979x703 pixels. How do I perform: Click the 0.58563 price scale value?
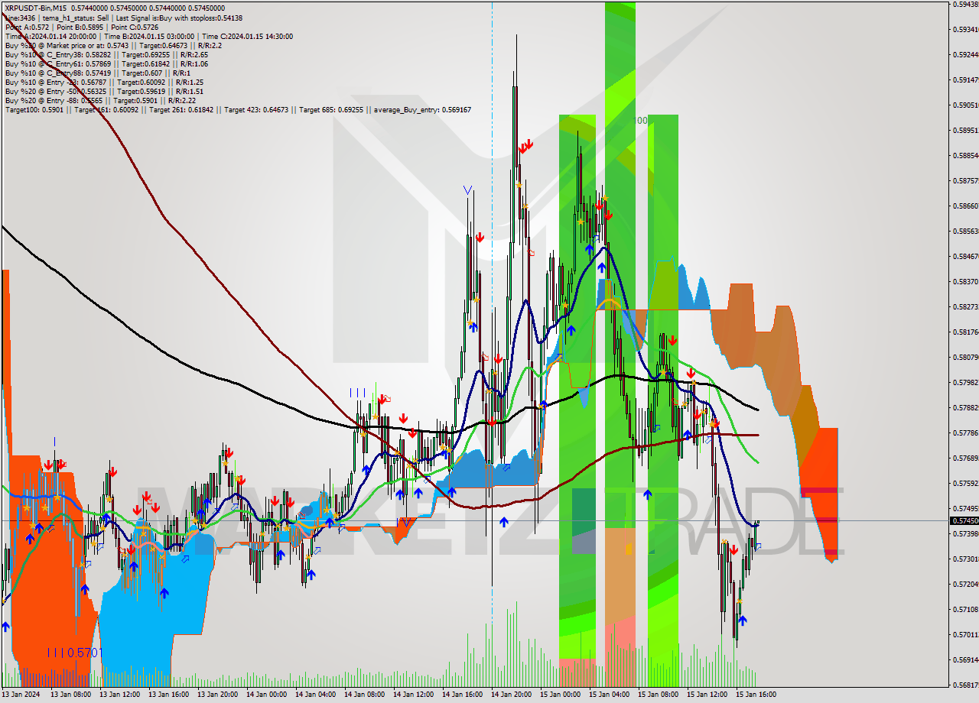[964, 231]
